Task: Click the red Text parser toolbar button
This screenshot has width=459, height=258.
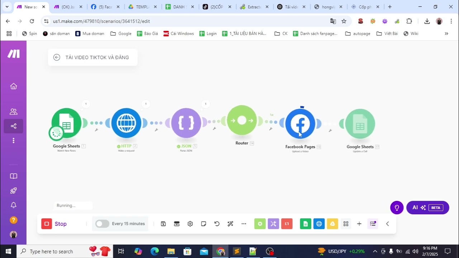Action: point(287,224)
